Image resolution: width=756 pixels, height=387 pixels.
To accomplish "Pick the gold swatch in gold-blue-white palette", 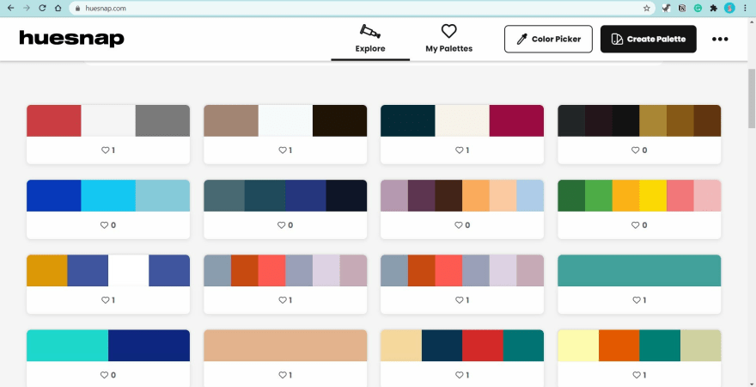I will pyautogui.click(x=46, y=270).
